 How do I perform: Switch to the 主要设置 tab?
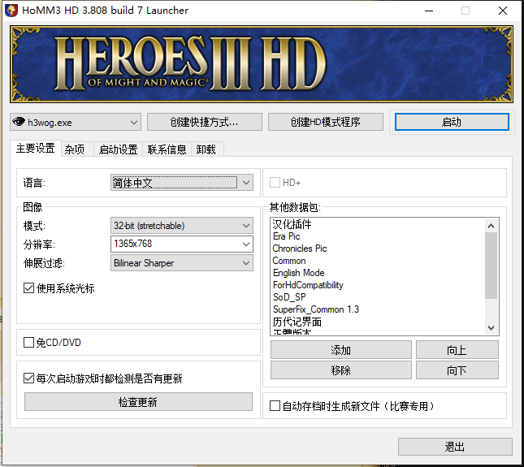pyautogui.click(x=36, y=149)
